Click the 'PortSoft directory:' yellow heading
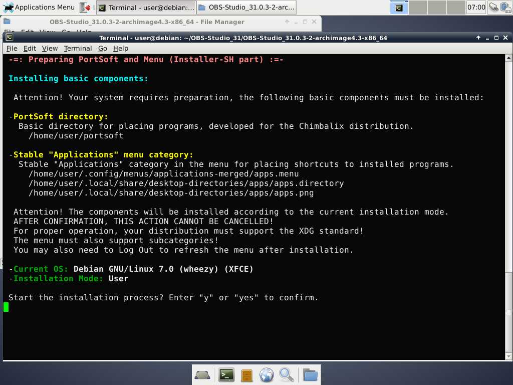 pyautogui.click(x=61, y=116)
